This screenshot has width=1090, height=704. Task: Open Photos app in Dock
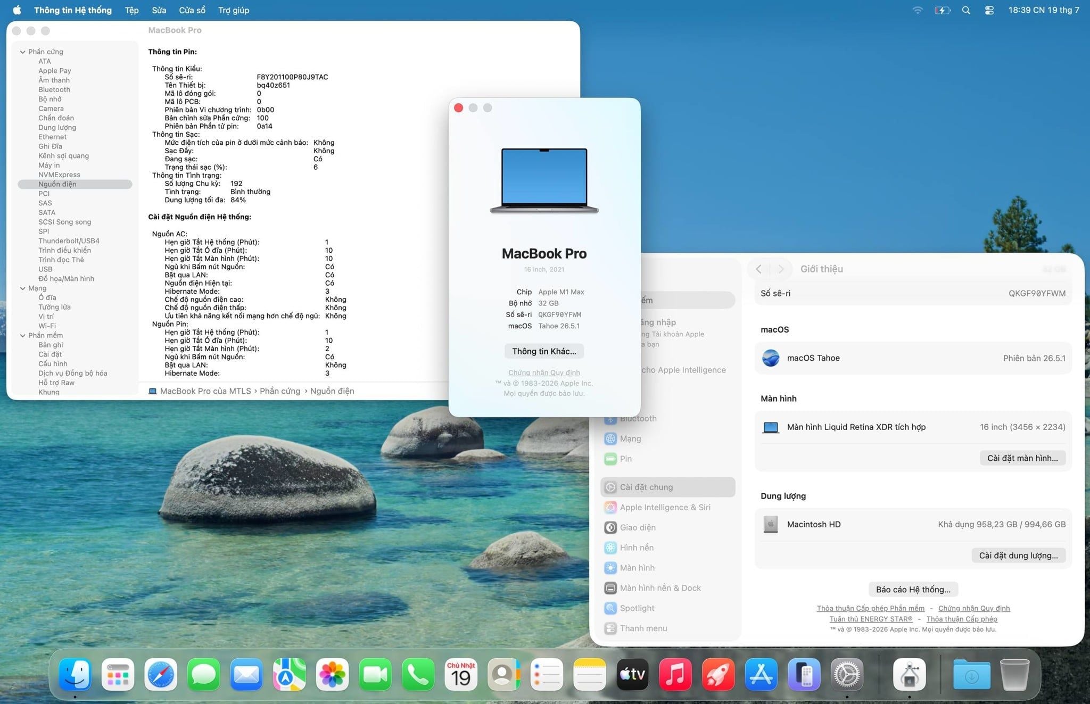point(332,674)
